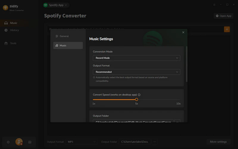238x149 pixels.
Task: Open the General settings tab
Action: click(68, 36)
